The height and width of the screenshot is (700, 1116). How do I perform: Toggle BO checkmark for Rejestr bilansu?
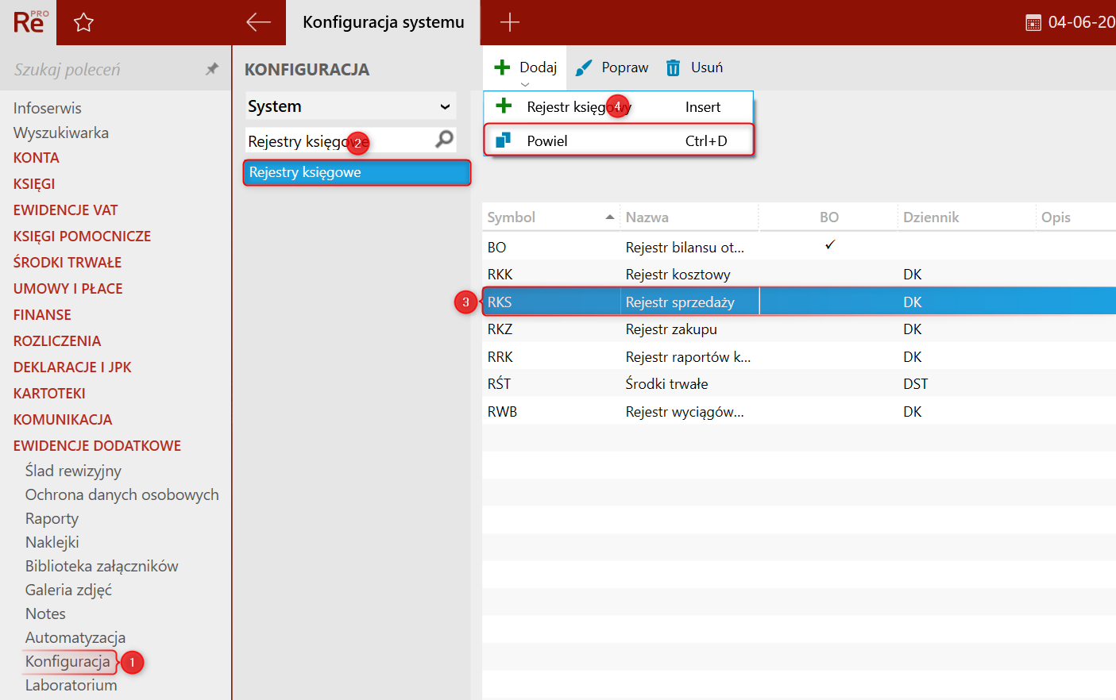[829, 245]
